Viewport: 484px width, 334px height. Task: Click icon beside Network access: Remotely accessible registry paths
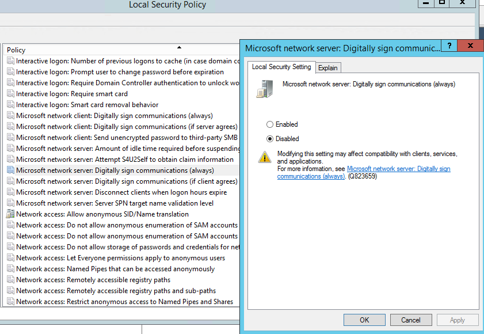(10, 280)
